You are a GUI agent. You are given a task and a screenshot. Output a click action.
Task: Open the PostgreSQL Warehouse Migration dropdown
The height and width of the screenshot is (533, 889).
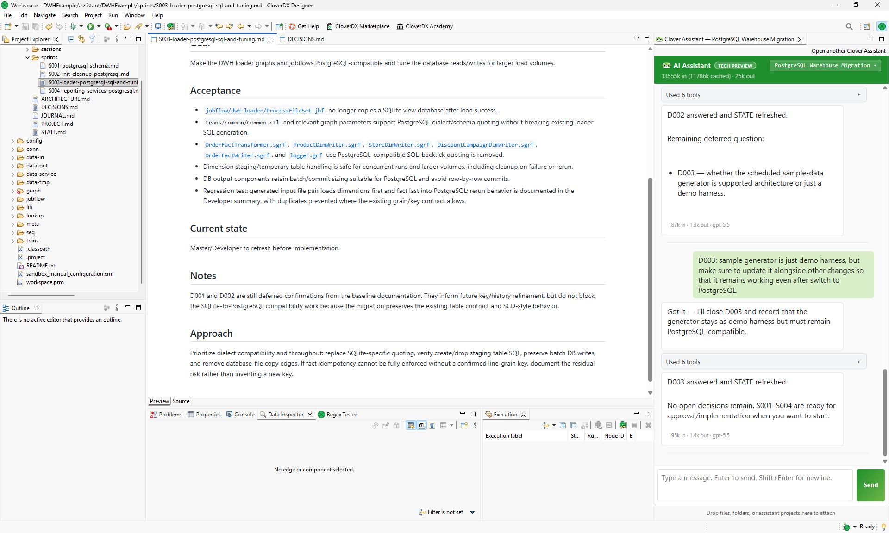coord(825,65)
